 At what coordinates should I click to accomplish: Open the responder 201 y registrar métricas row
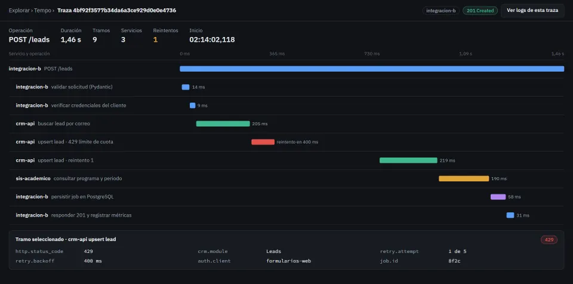(x=286, y=215)
